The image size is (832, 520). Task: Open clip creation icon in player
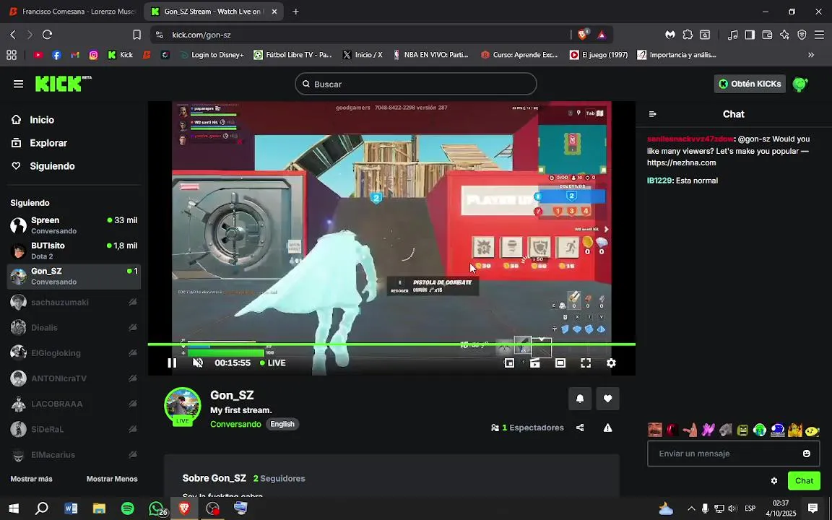click(535, 363)
